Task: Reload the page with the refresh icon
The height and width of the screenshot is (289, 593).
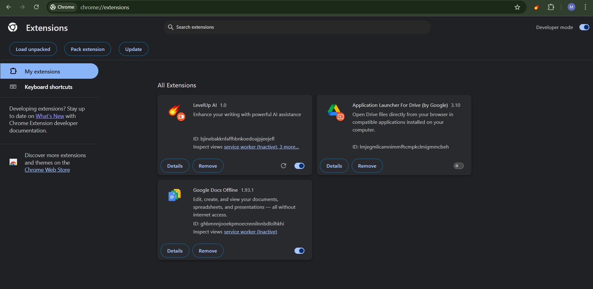Action: point(36,7)
